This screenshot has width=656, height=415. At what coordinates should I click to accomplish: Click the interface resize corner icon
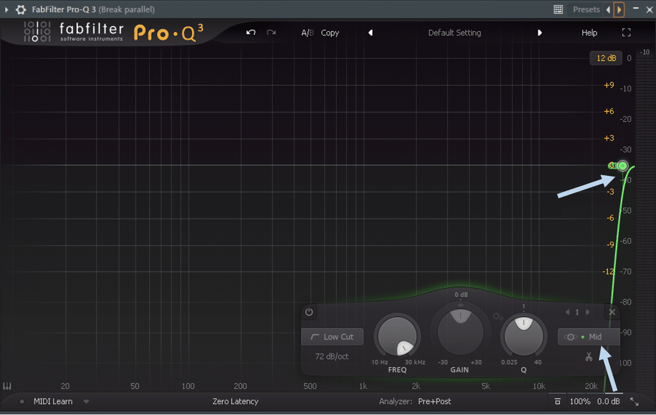pyautogui.click(x=634, y=402)
